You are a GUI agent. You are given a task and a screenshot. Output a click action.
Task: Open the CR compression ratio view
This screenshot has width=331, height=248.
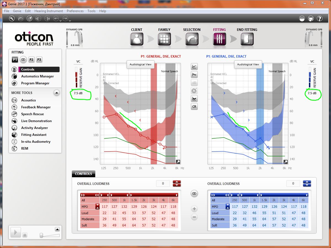tap(194, 107)
